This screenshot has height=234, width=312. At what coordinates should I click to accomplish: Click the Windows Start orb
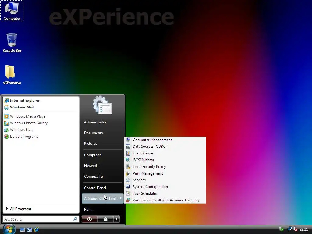point(9,229)
